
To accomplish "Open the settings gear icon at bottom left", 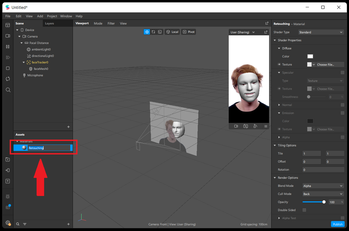I will click(x=8, y=222).
